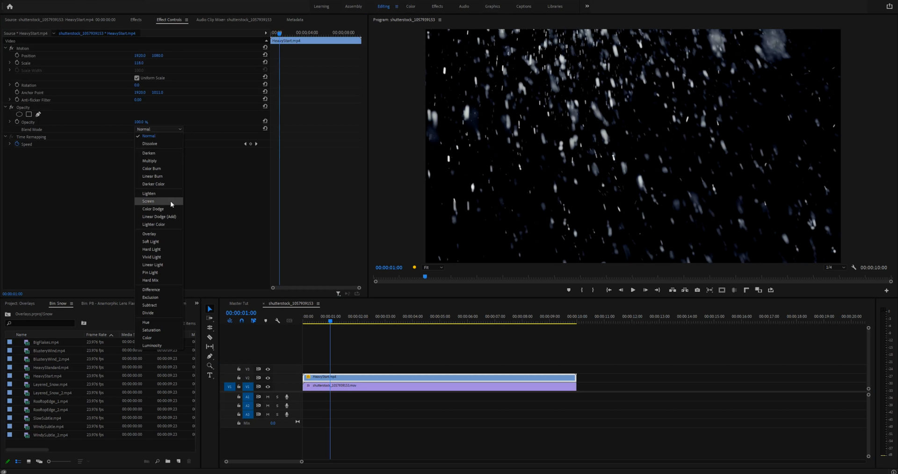Open the Fit zoom level dropdown

coord(433,268)
